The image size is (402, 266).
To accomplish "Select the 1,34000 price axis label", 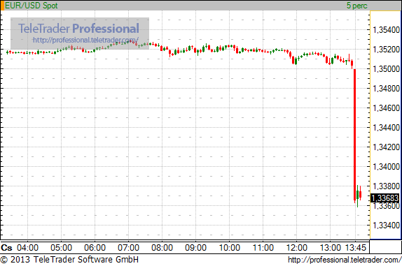I will point(386,167).
